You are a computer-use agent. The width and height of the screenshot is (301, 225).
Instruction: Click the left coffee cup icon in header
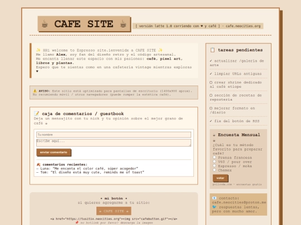[45, 24]
